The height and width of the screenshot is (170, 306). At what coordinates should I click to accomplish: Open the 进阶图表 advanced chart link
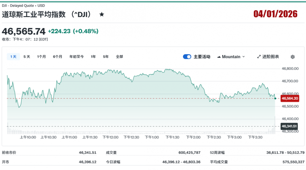point(271,57)
